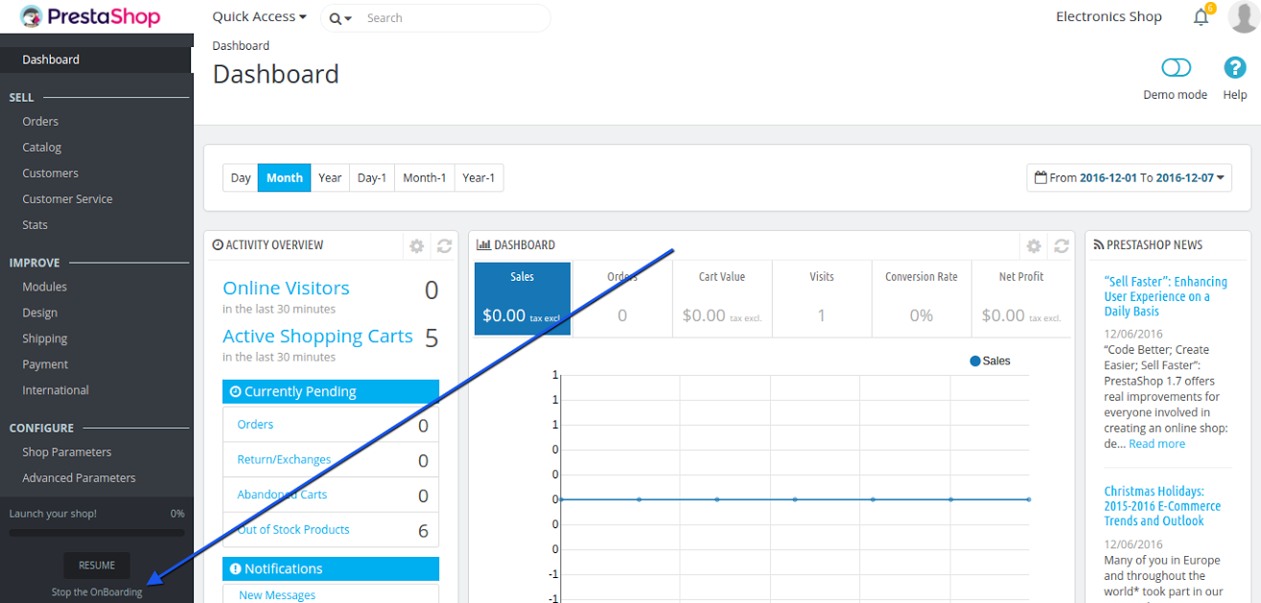Select the Year-1 period tab
This screenshot has height=603, width=1261.
[479, 178]
